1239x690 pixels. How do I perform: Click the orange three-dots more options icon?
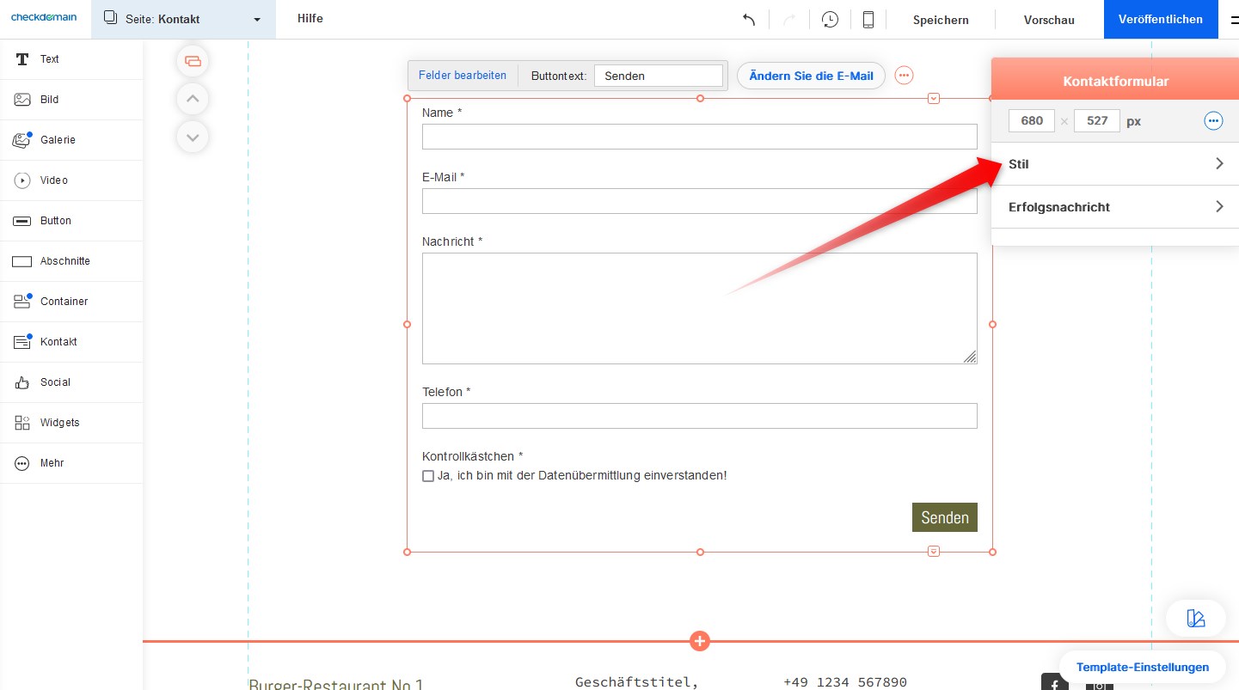pyautogui.click(x=904, y=76)
